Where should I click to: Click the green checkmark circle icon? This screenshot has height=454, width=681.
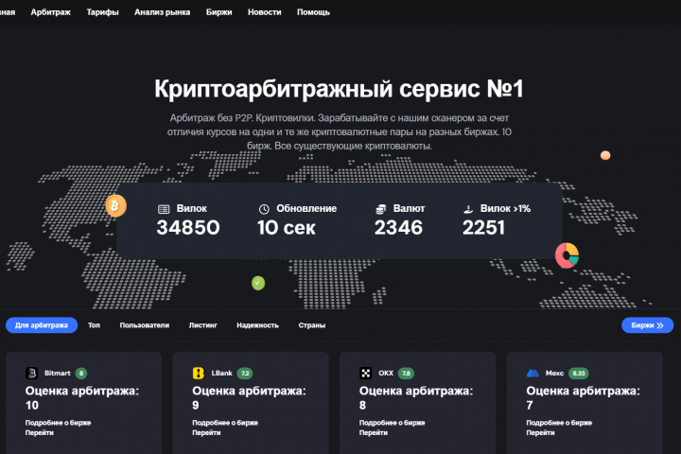[258, 283]
